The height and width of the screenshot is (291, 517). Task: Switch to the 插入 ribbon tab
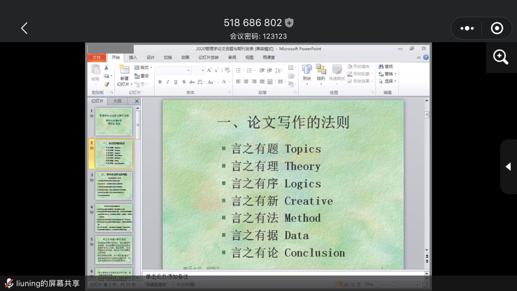coord(133,57)
